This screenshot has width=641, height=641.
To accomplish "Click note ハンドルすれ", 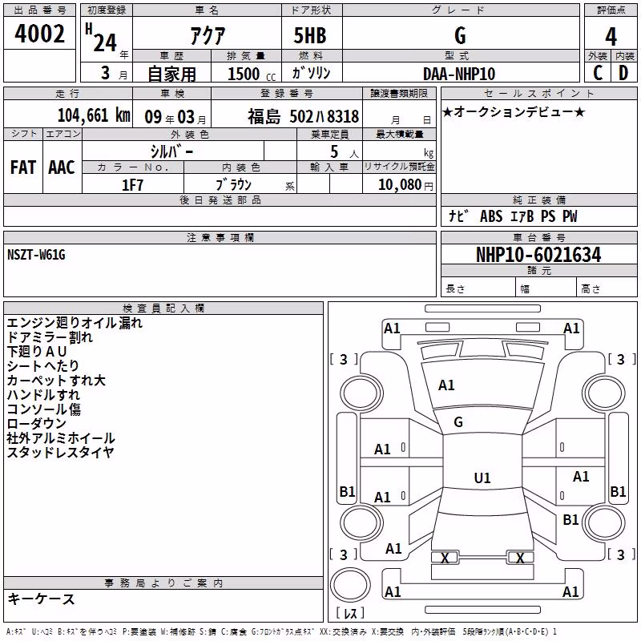I will 43,394.
